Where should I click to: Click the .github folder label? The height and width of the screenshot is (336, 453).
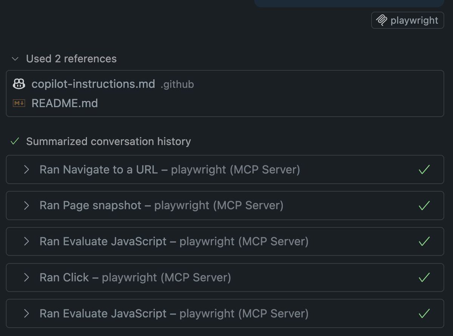tap(177, 84)
